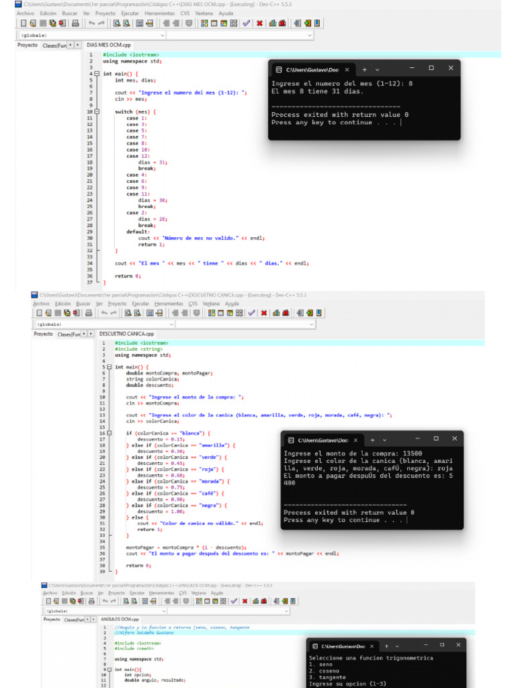
Task: Click Undo arrow in DIAS MES window toolbar
Action: (91, 24)
